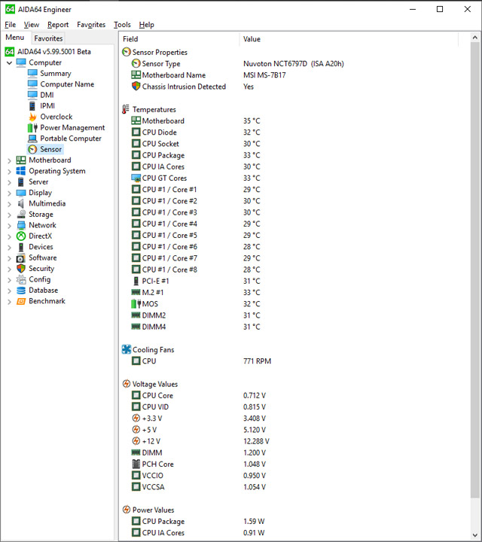
Task: Switch to the Menu panel tab
Action: [x=15, y=38]
